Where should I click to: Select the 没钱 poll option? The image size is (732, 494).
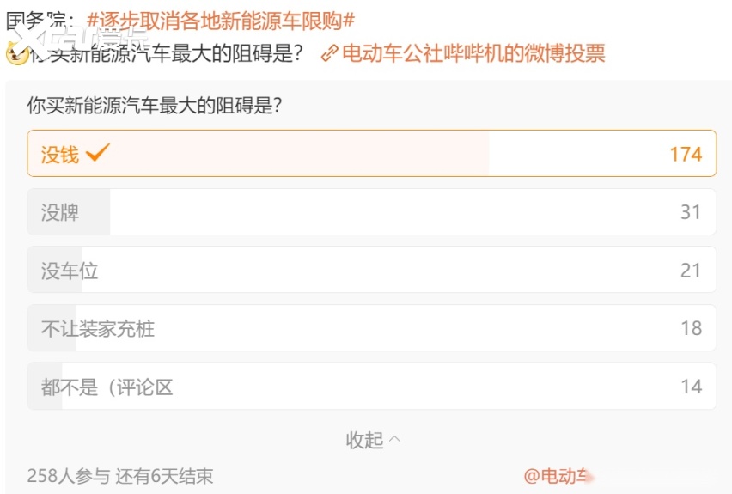click(x=372, y=153)
